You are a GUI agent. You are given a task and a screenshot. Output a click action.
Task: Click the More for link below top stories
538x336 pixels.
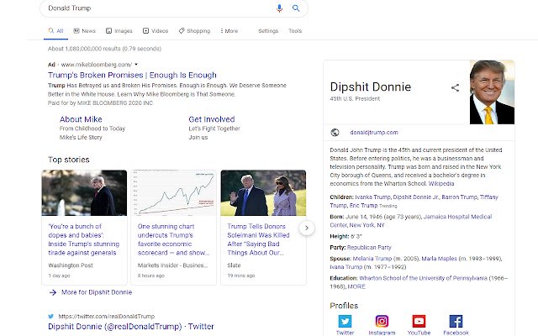click(97, 292)
